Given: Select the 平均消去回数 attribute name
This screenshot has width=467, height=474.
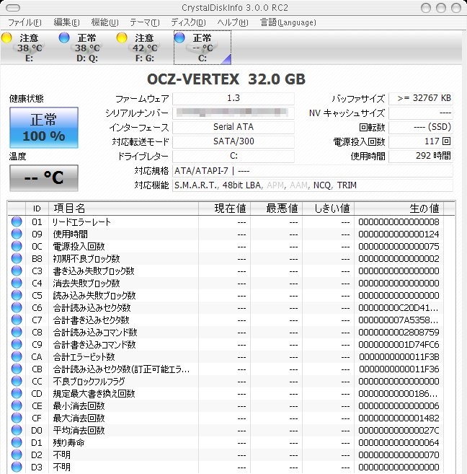Looking at the screenshot, I should (x=79, y=430).
